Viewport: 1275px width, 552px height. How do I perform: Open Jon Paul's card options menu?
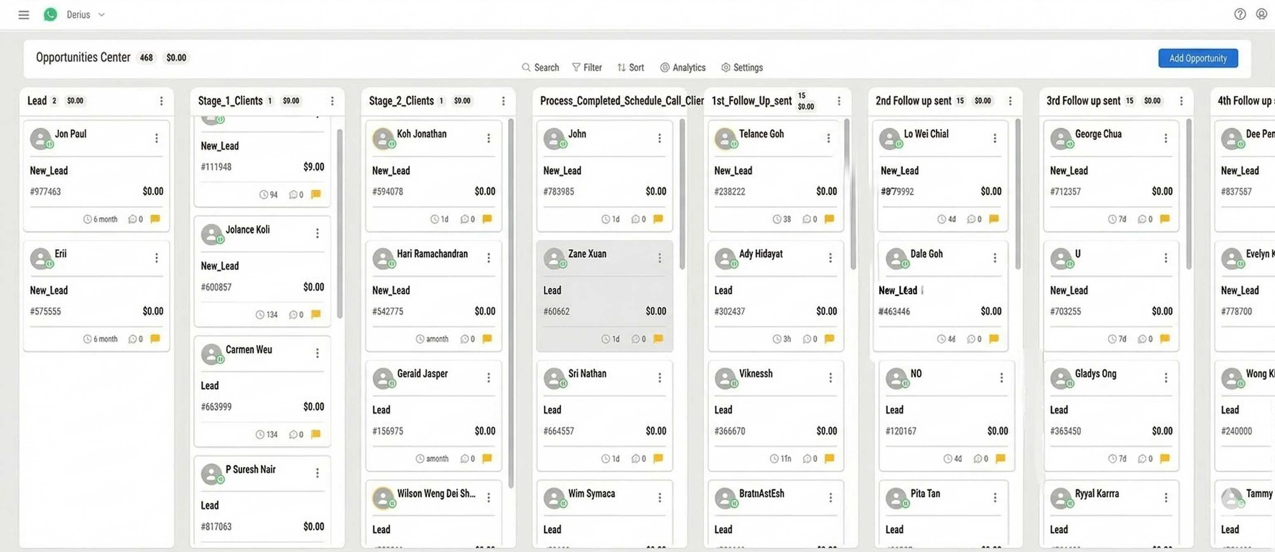coord(156,138)
